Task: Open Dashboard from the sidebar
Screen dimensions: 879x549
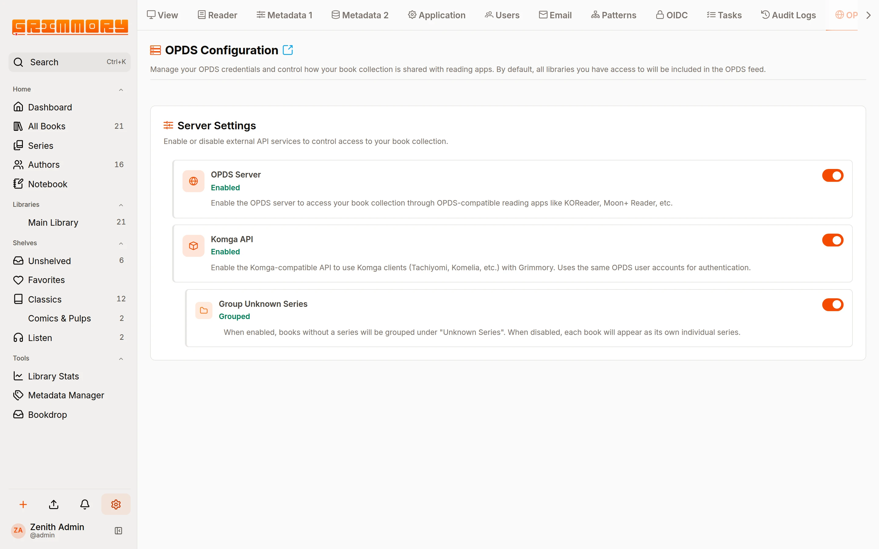Action: [x=69, y=107]
